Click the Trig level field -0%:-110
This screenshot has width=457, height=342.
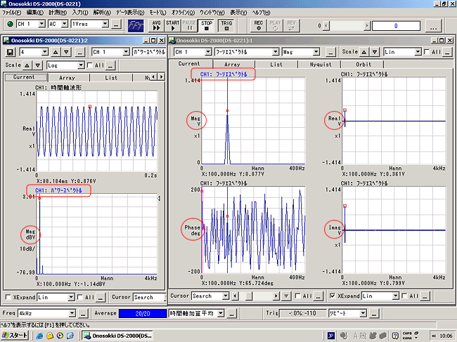(x=303, y=313)
